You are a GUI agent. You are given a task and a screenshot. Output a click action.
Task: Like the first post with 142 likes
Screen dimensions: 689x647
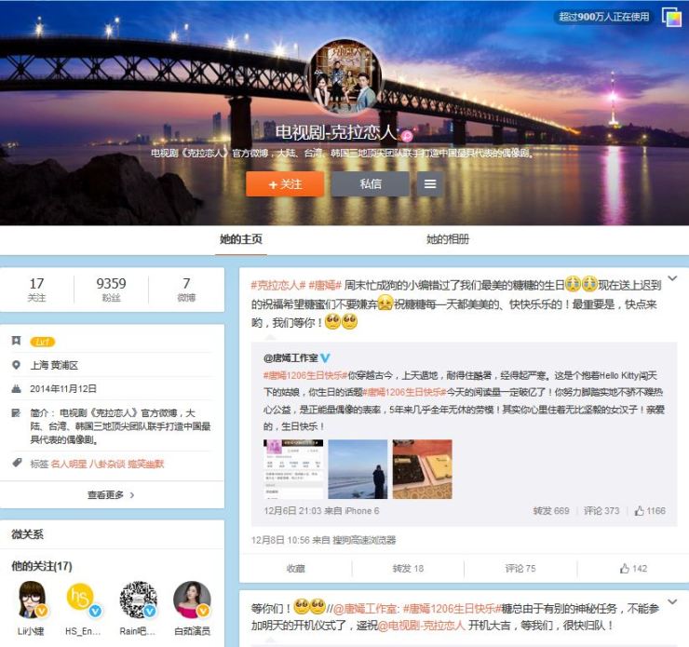[634, 568]
